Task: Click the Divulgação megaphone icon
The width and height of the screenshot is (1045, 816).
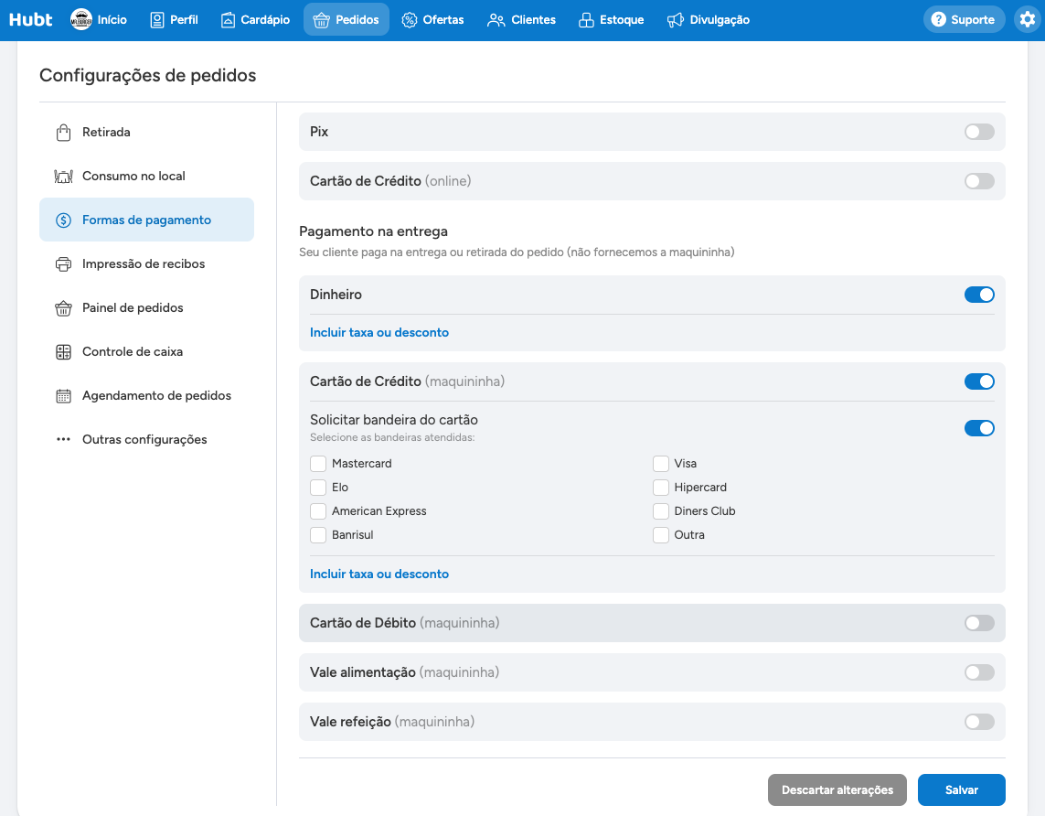Action: [x=675, y=20]
